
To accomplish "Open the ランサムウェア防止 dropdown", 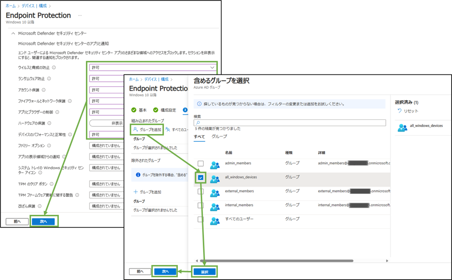I will pos(107,79).
